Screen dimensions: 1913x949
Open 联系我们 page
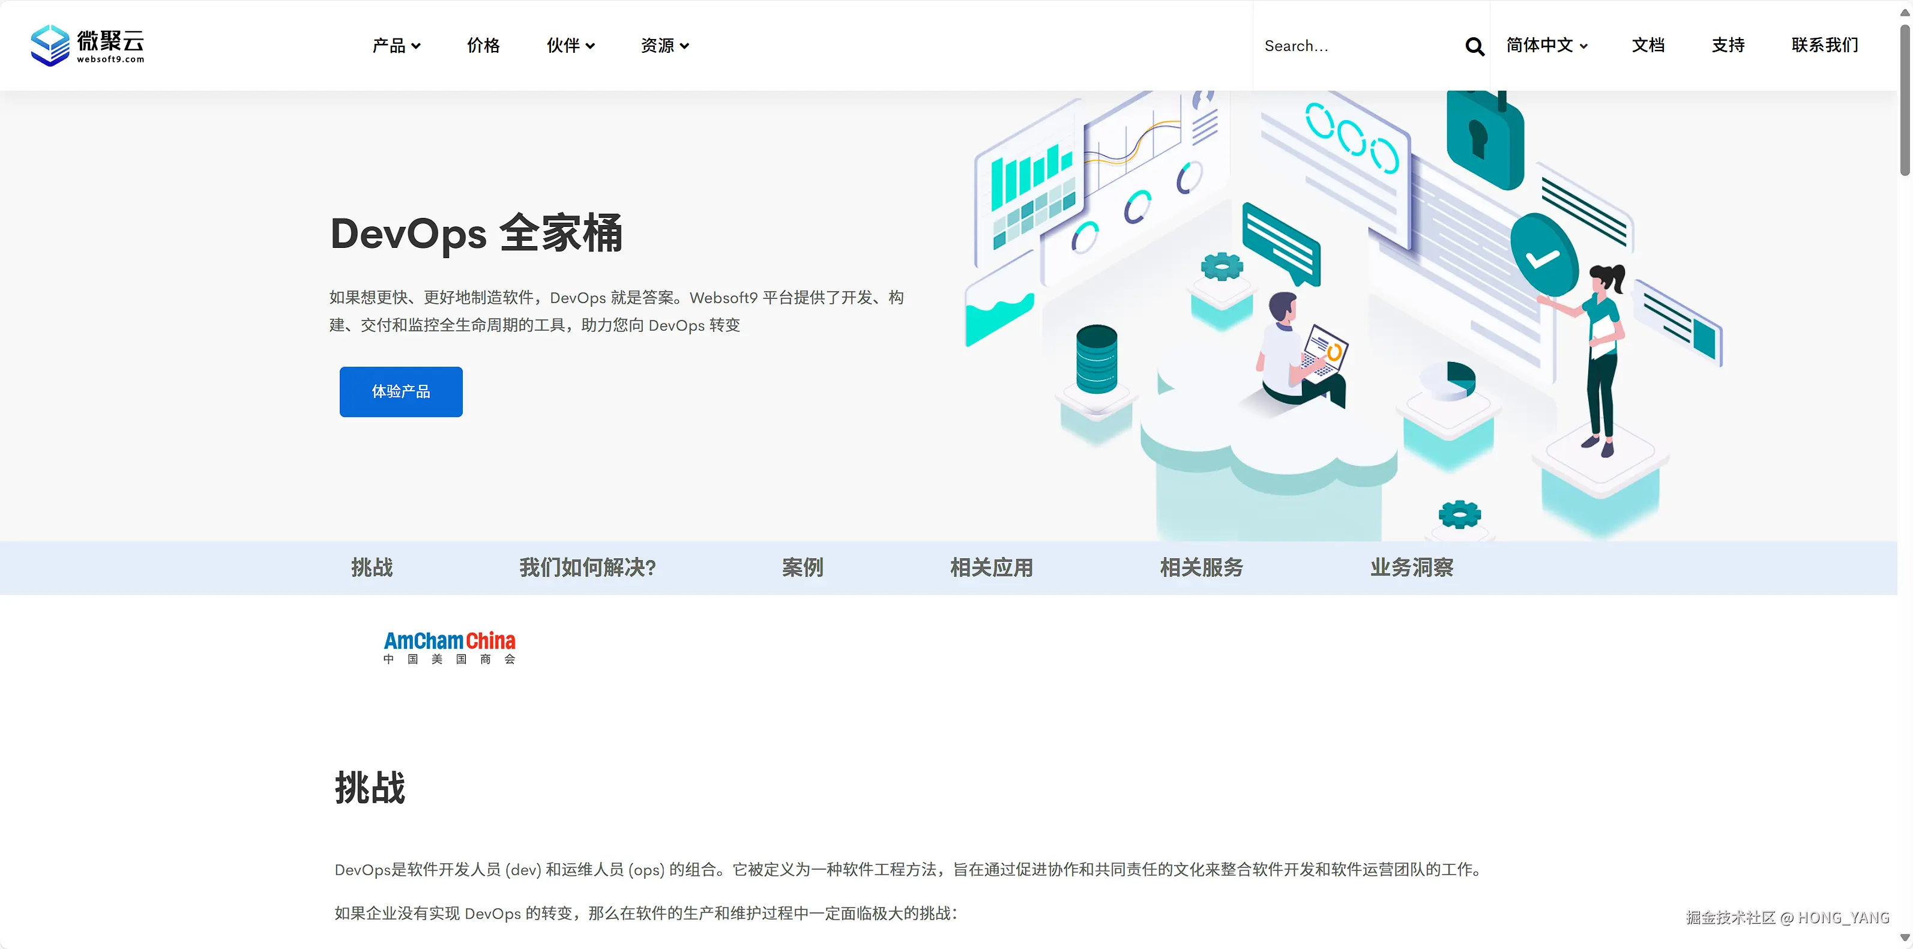coord(1824,45)
